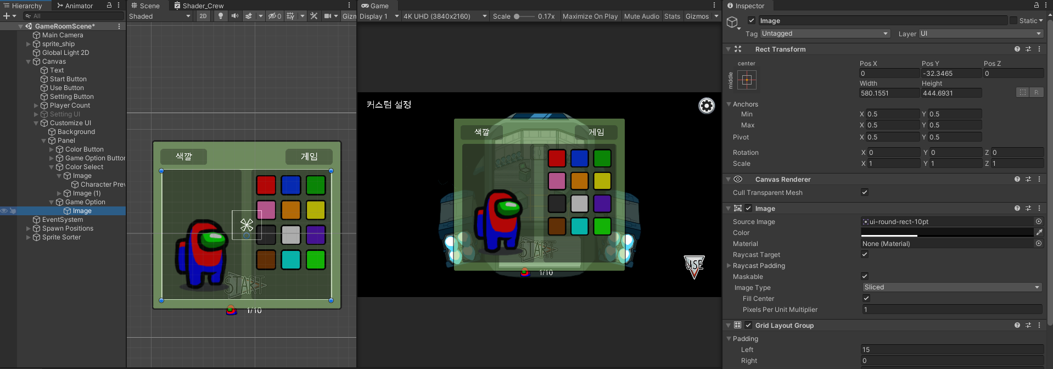Edit the Pos Y field value -32.3465
This screenshot has height=369, width=1053.
pyautogui.click(x=951, y=73)
